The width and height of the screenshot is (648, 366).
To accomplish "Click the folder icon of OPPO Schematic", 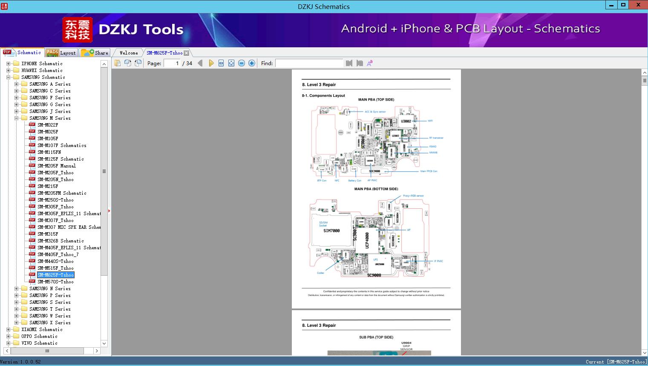I will [16, 336].
